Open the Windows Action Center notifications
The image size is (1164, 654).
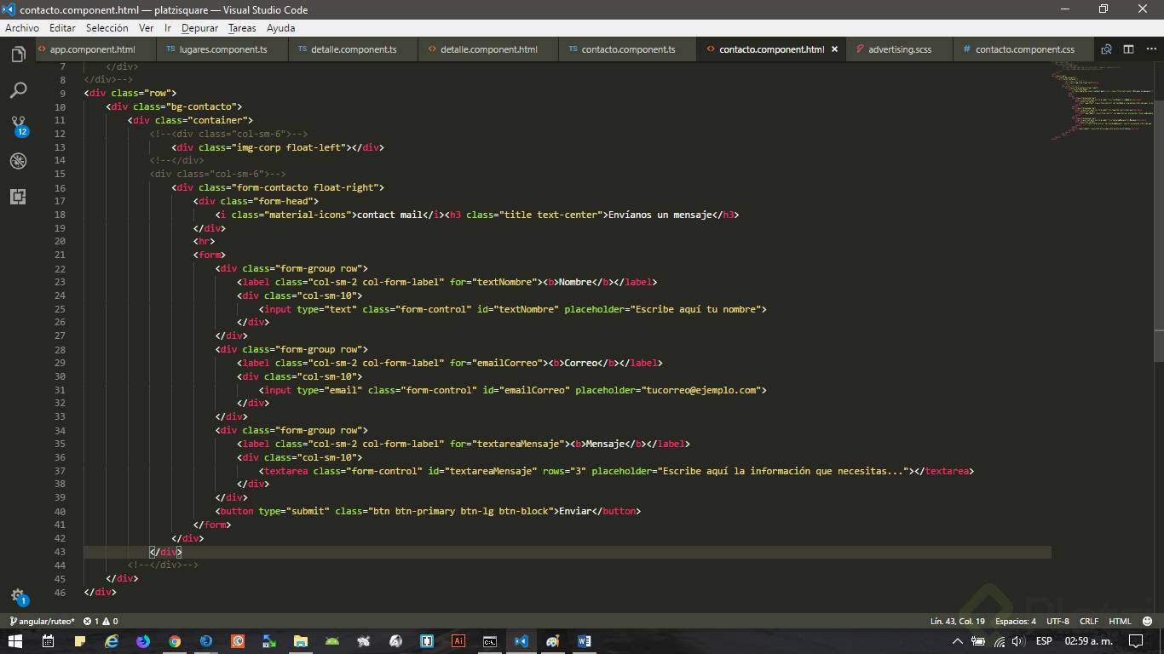click(1135, 641)
